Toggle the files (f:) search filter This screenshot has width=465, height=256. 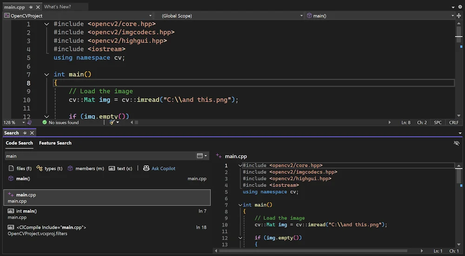point(20,168)
